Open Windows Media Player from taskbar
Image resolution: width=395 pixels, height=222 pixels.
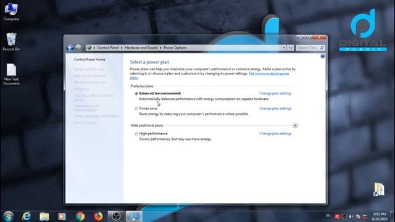(62, 216)
